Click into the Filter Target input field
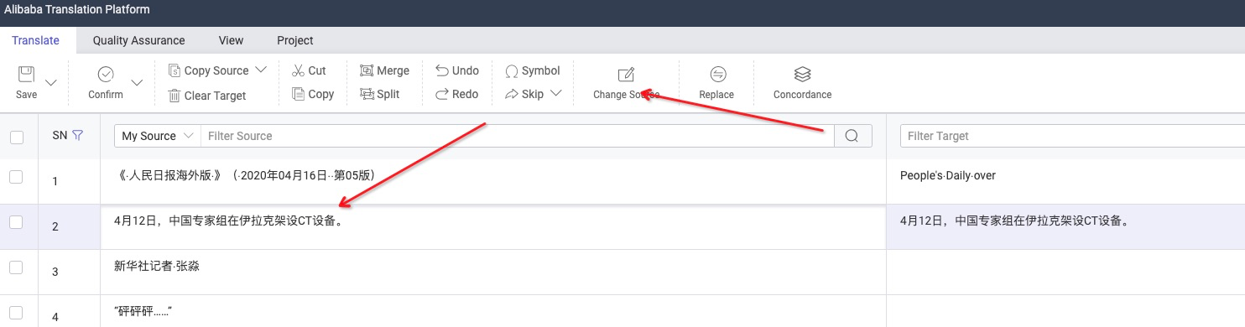The image size is (1245, 327). click(x=1072, y=136)
